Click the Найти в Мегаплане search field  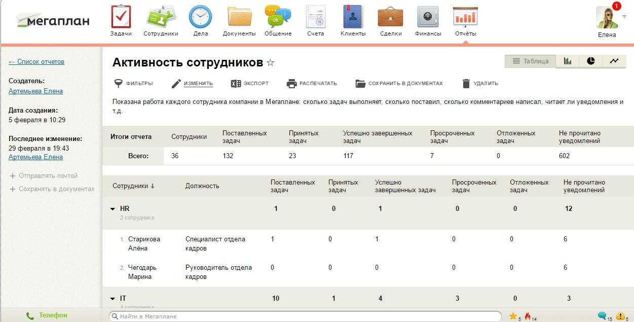(304, 316)
